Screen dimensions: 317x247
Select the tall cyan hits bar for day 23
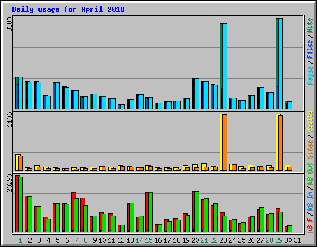(x=225, y=66)
